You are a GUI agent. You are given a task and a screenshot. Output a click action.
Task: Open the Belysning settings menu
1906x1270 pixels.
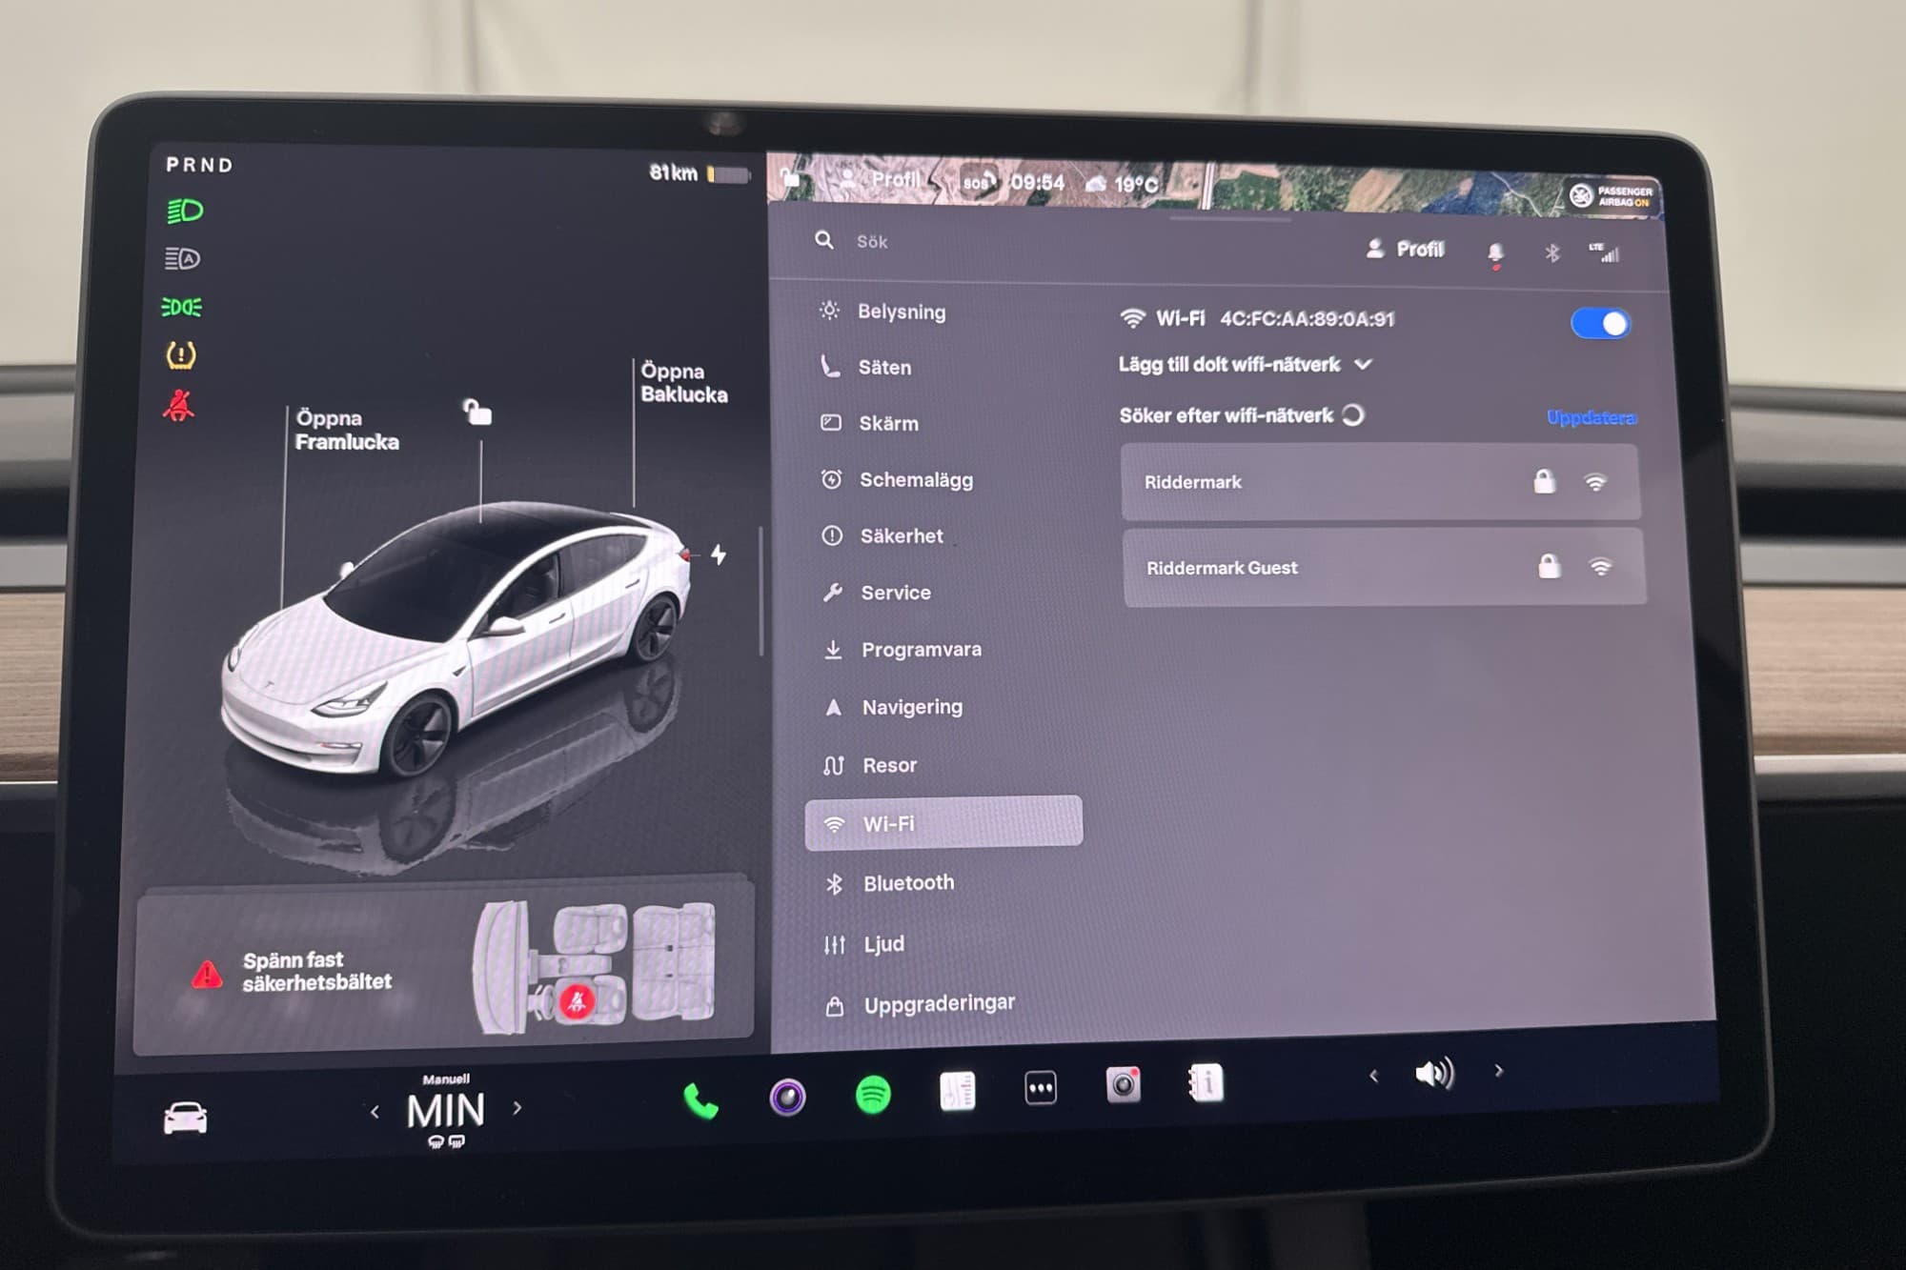tap(882, 312)
